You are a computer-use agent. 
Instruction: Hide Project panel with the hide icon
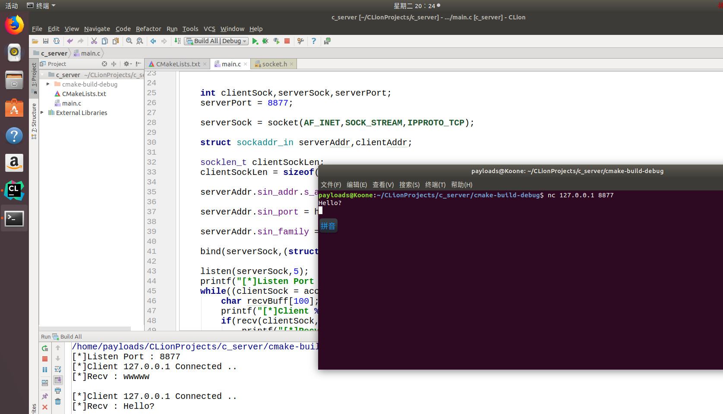coord(139,64)
